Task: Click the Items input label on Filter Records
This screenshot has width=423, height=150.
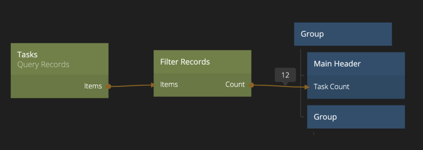Action: click(169, 85)
